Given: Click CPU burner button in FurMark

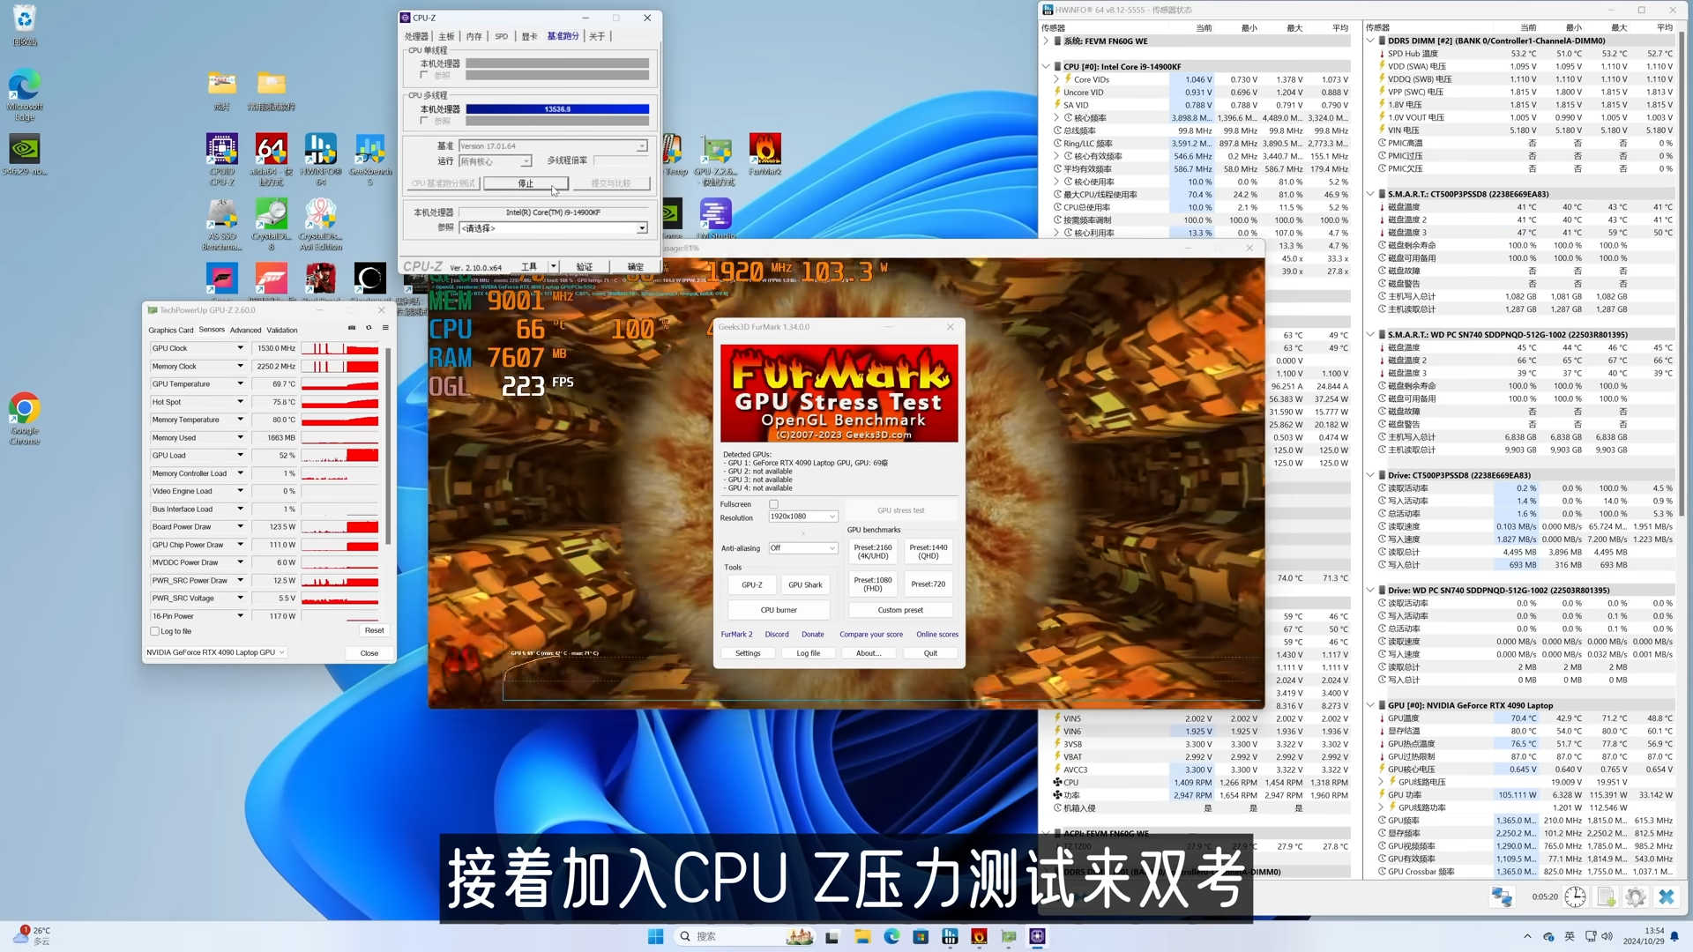Looking at the screenshot, I should pyautogui.click(x=779, y=610).
